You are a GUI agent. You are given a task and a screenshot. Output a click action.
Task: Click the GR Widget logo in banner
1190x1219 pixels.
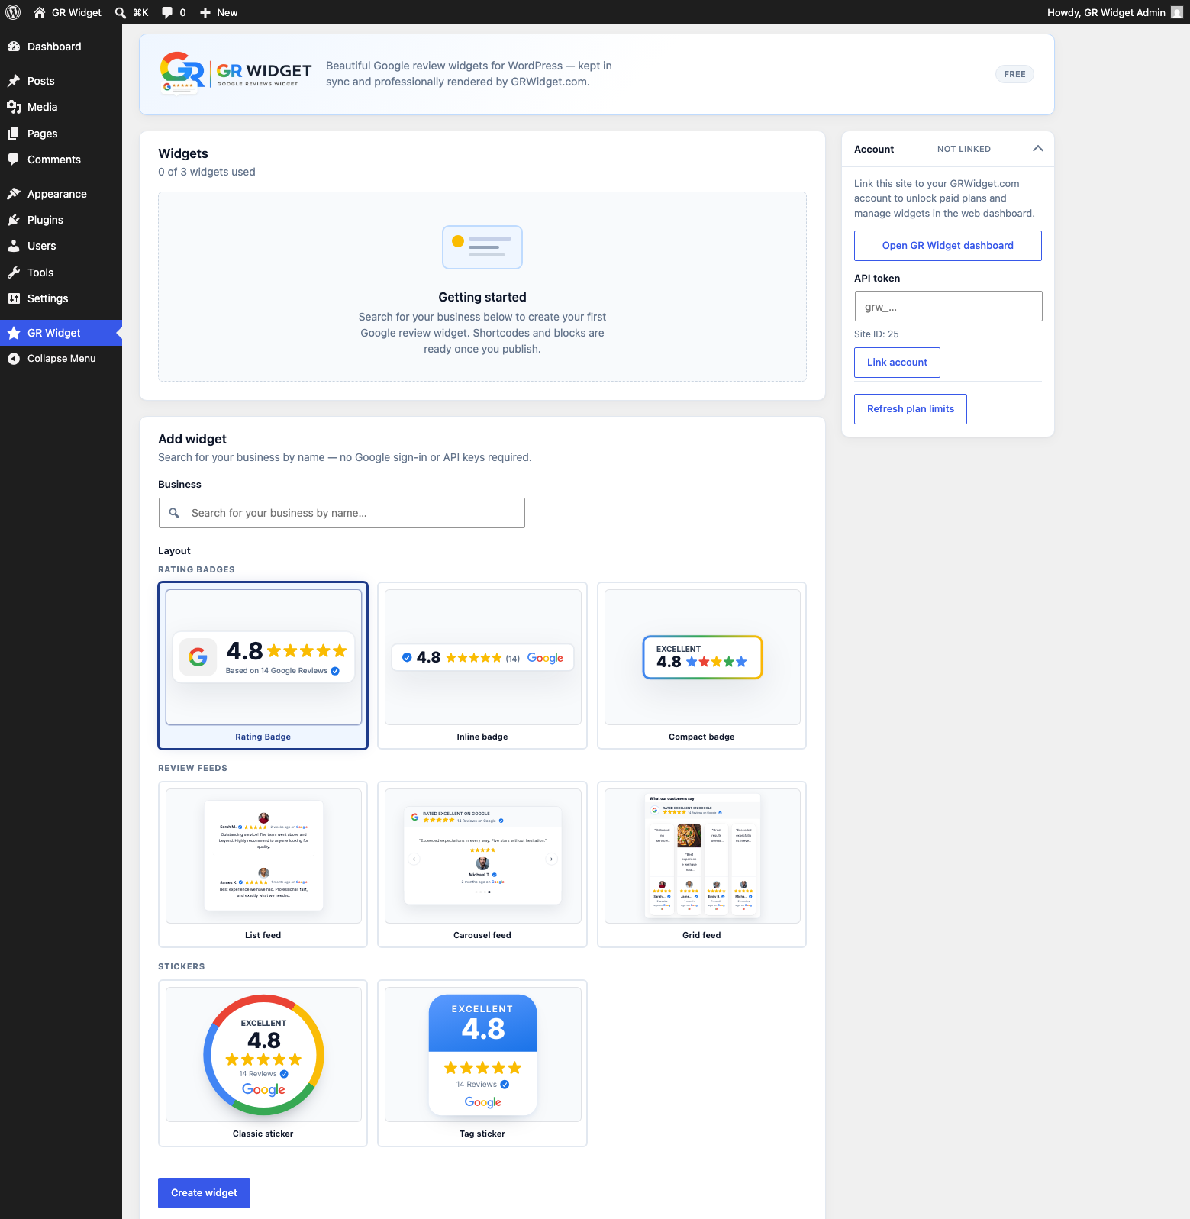click(x=236, y=73)
